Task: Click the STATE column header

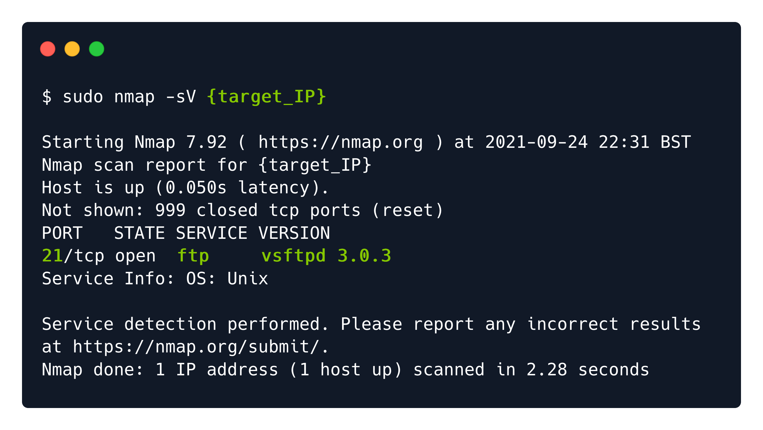Action: (x=139, y=233)
